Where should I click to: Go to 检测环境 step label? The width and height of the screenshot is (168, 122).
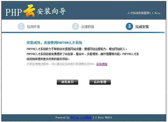[x=33, y=27]
